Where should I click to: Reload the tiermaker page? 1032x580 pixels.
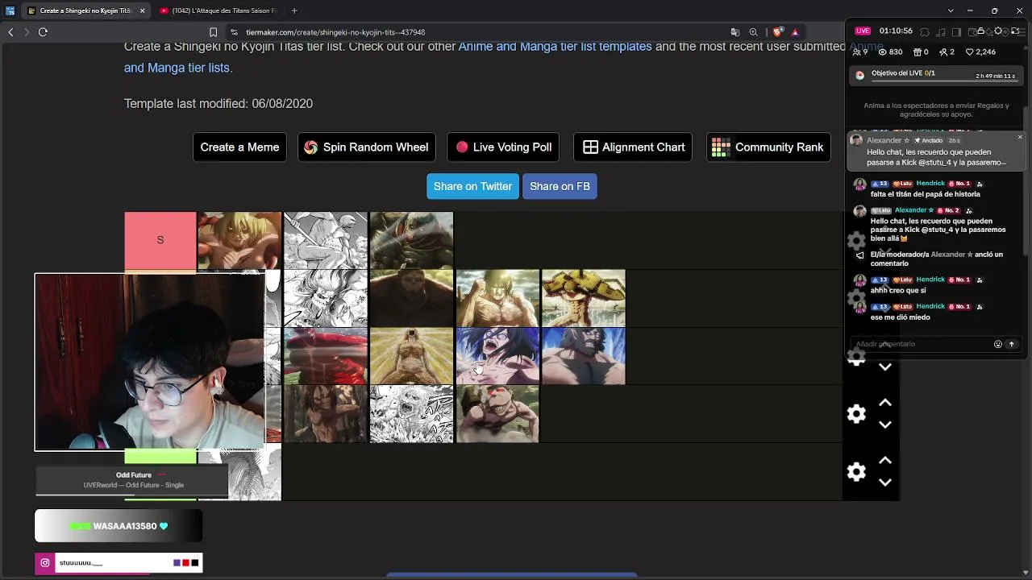point(43,32)
